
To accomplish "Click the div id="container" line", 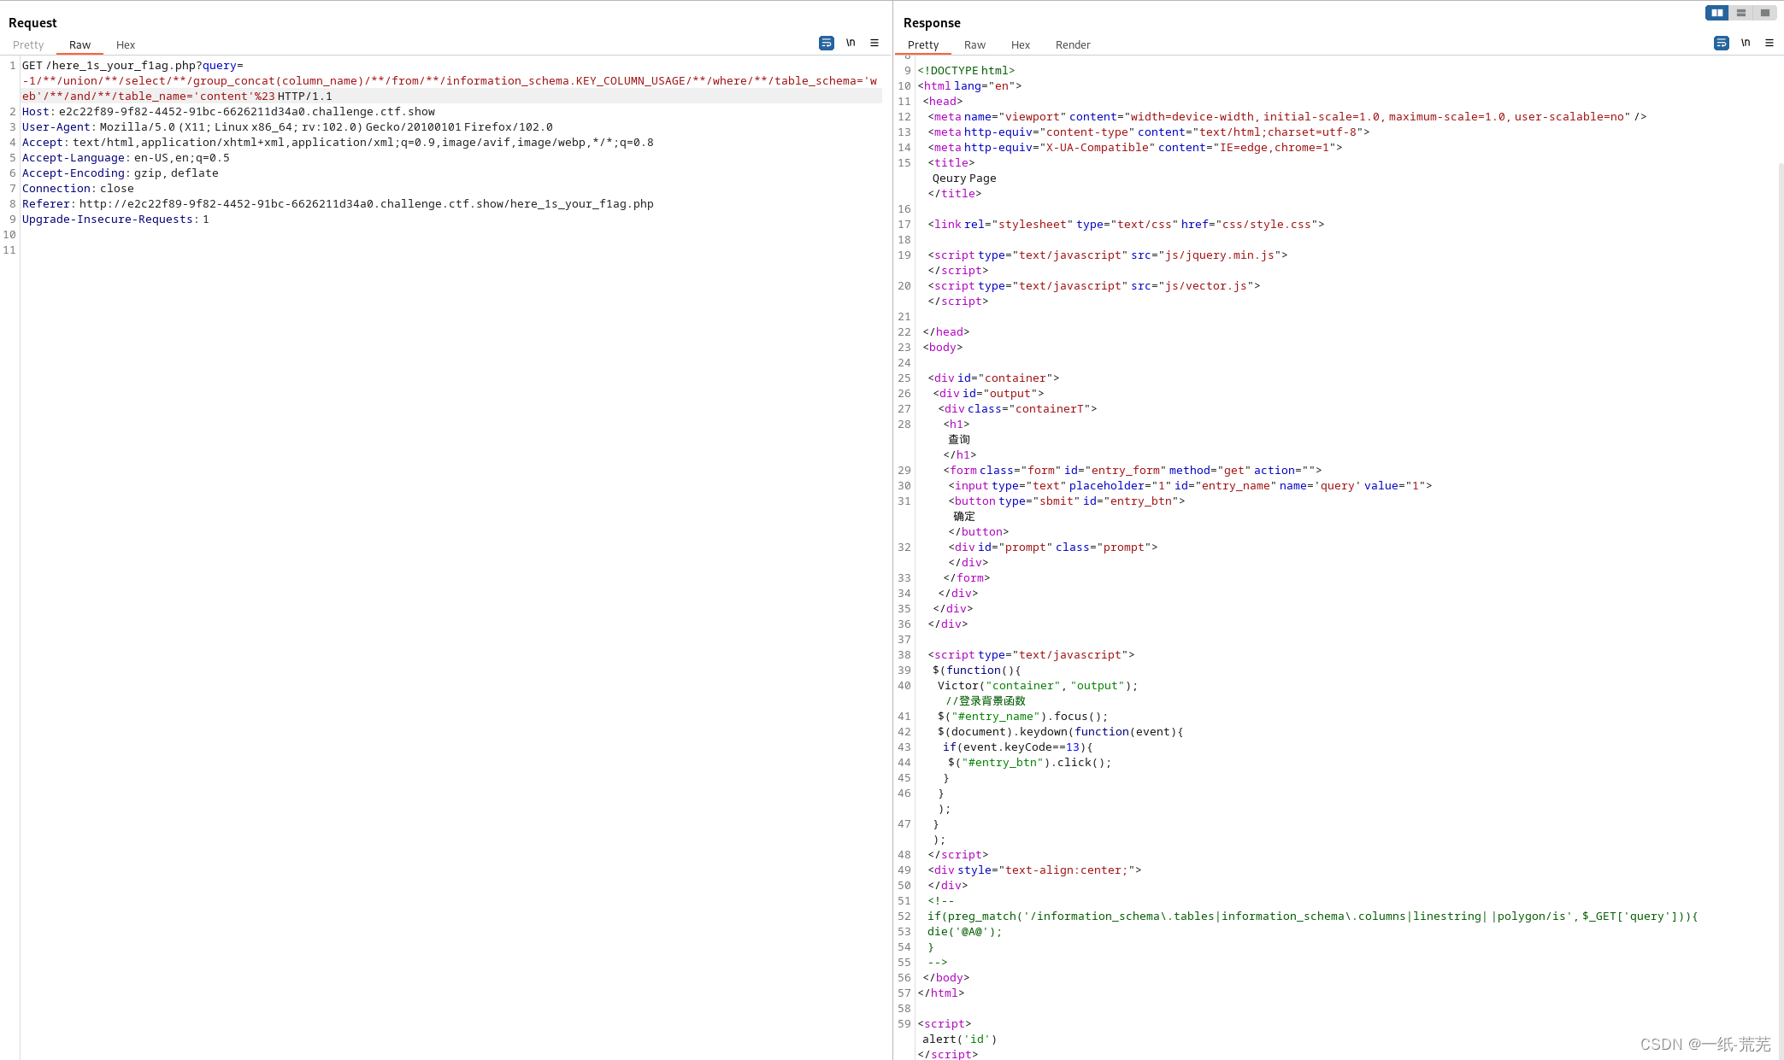I will [x=993, y=378].
